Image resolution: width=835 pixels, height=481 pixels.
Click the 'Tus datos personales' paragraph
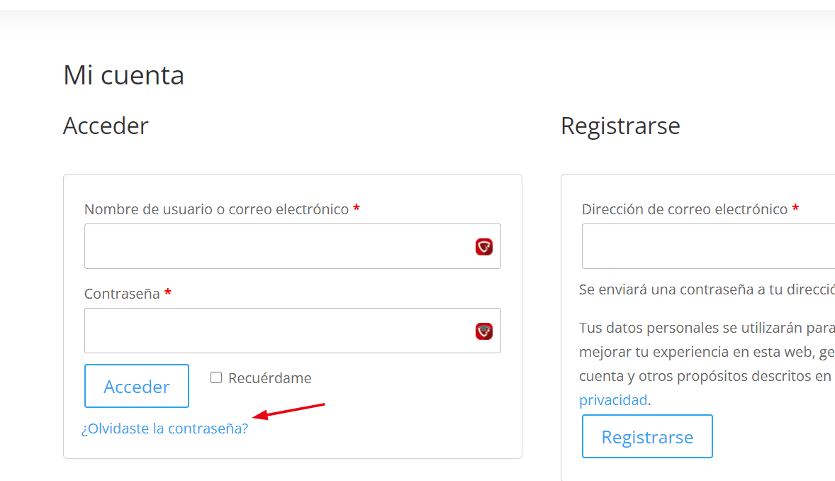tap(707, 364)
